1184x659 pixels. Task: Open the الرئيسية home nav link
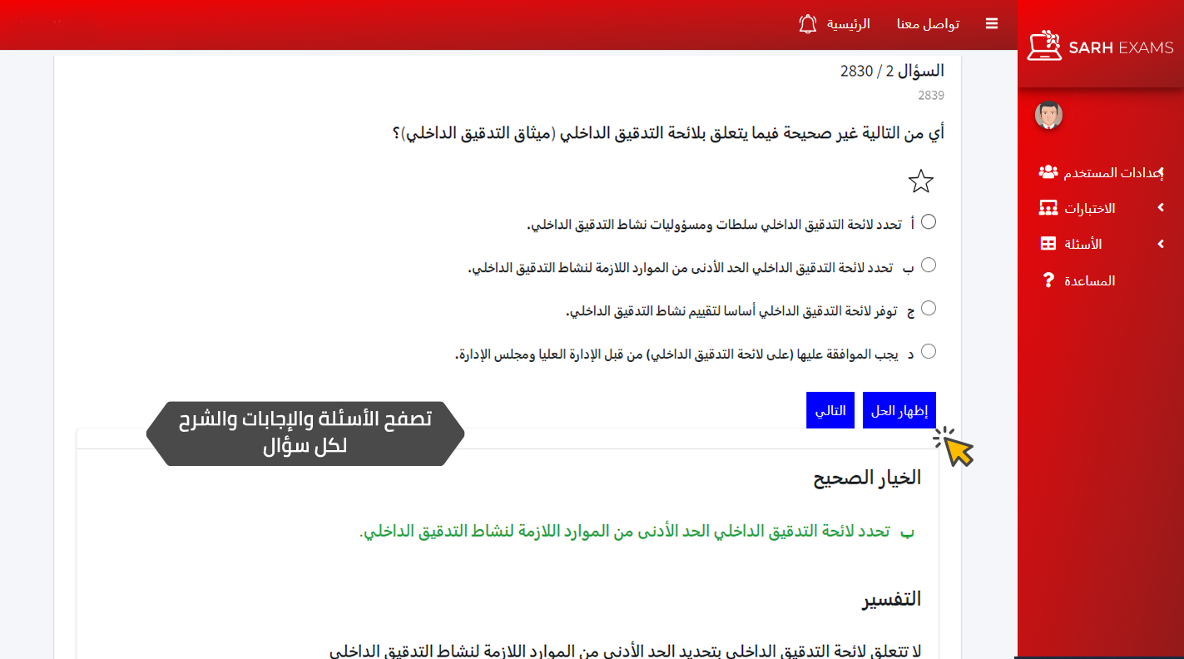(848, 24)
